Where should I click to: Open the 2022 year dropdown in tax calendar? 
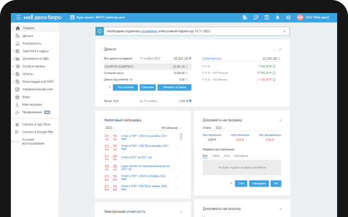point(110,128)
